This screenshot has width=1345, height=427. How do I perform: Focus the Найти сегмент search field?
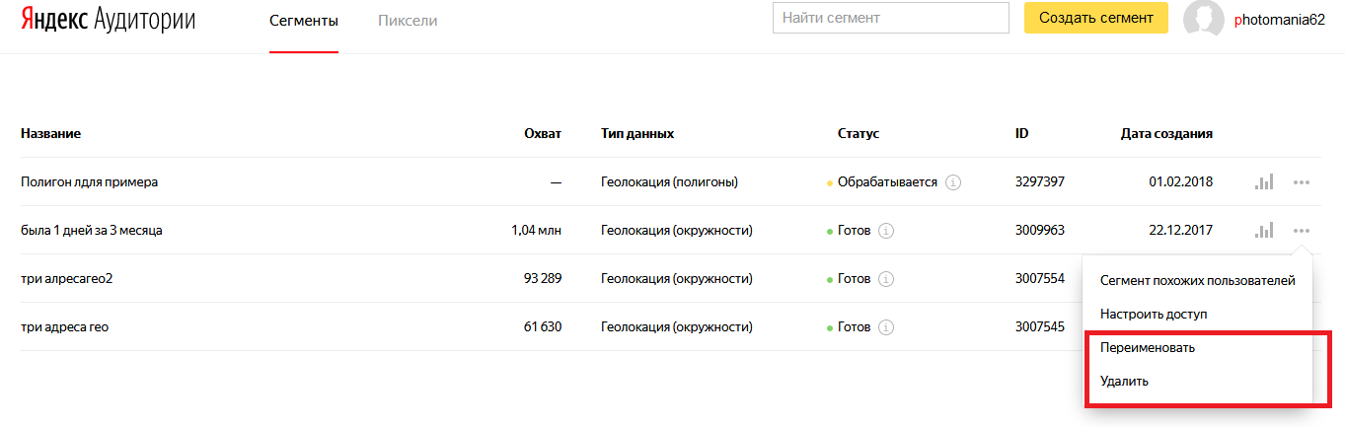coord(891,18)
